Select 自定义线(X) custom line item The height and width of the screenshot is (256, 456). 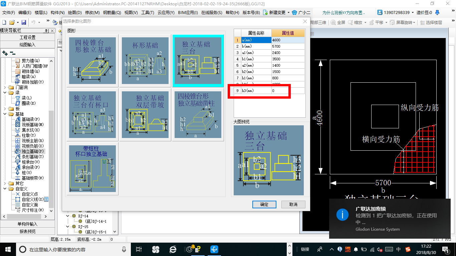click(33, 199)
